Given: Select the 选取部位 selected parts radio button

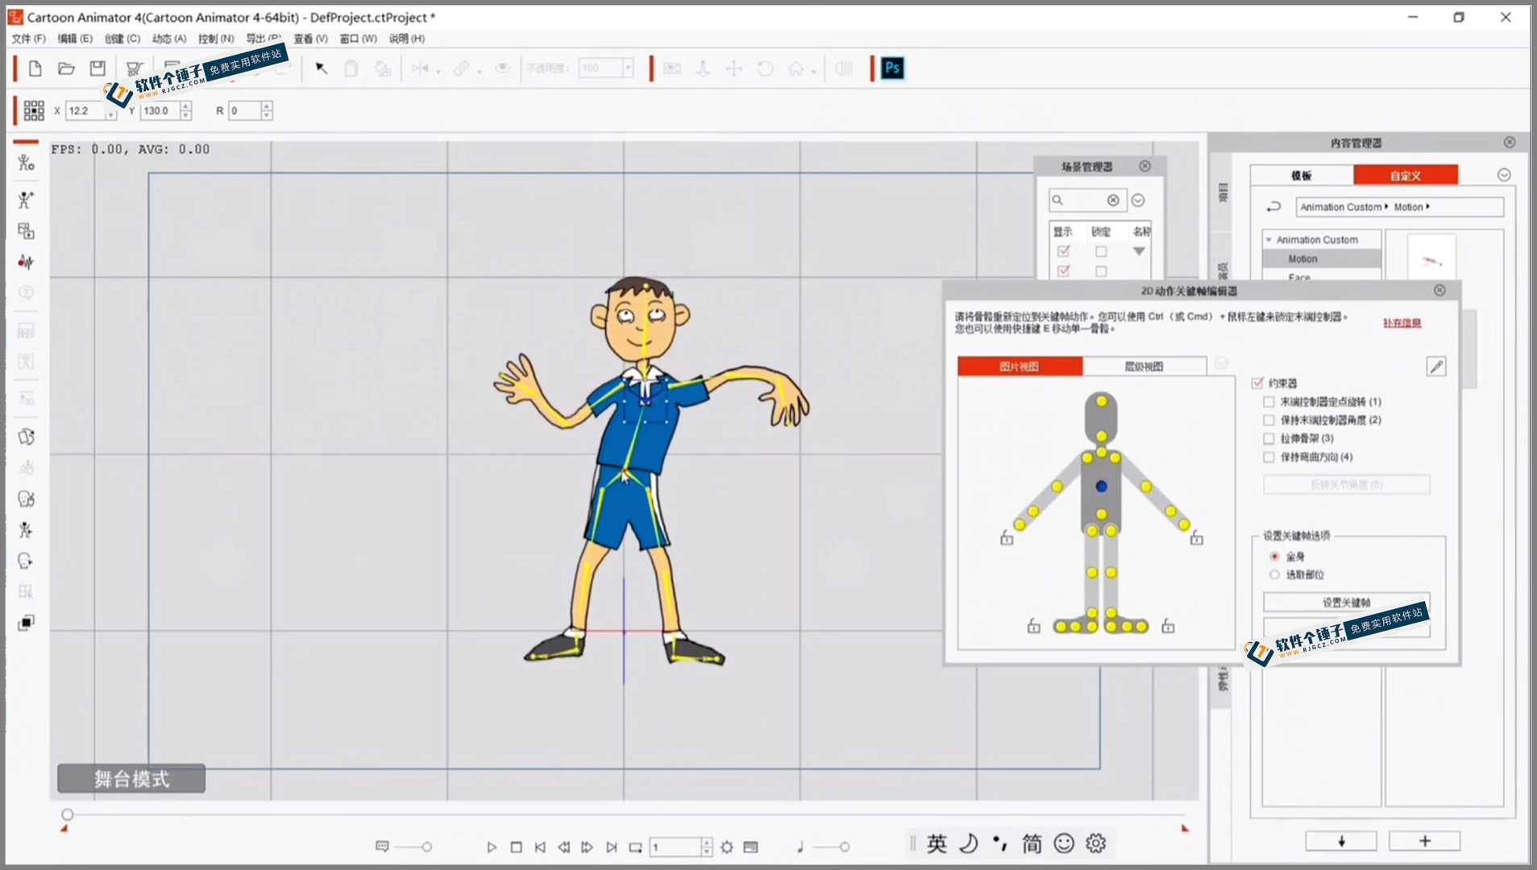Looking at the screenshot, I should (x=1274, y=574).
